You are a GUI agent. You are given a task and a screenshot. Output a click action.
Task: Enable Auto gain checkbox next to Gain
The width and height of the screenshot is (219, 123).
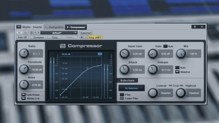(x=165, y=46)
